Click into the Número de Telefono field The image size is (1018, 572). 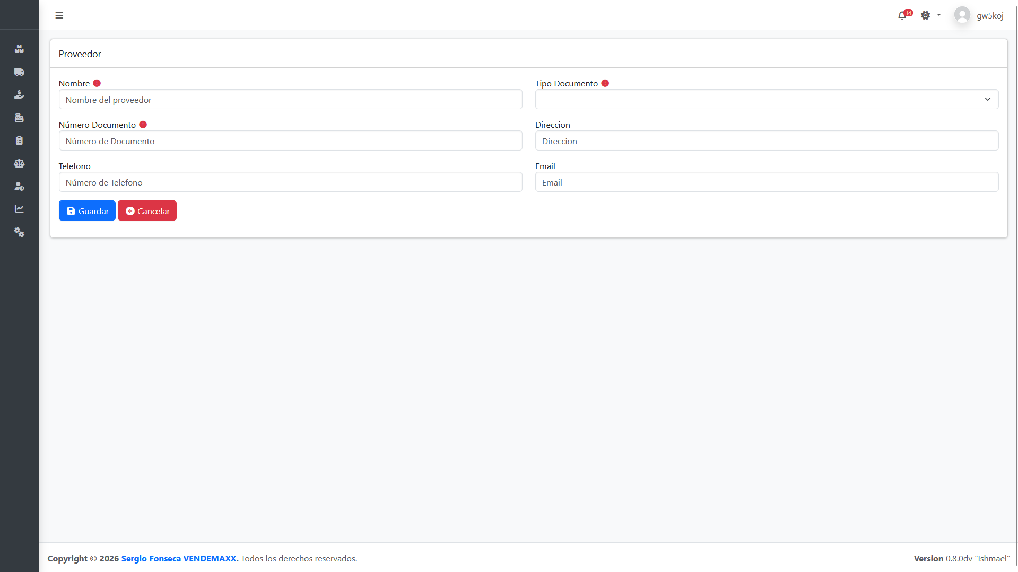coord(290,182)
